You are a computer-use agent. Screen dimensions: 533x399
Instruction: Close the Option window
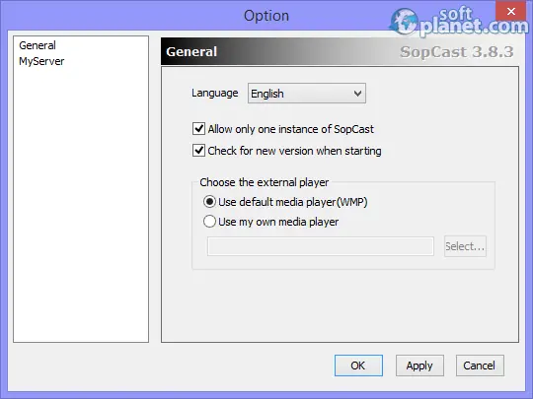(510, 11)
